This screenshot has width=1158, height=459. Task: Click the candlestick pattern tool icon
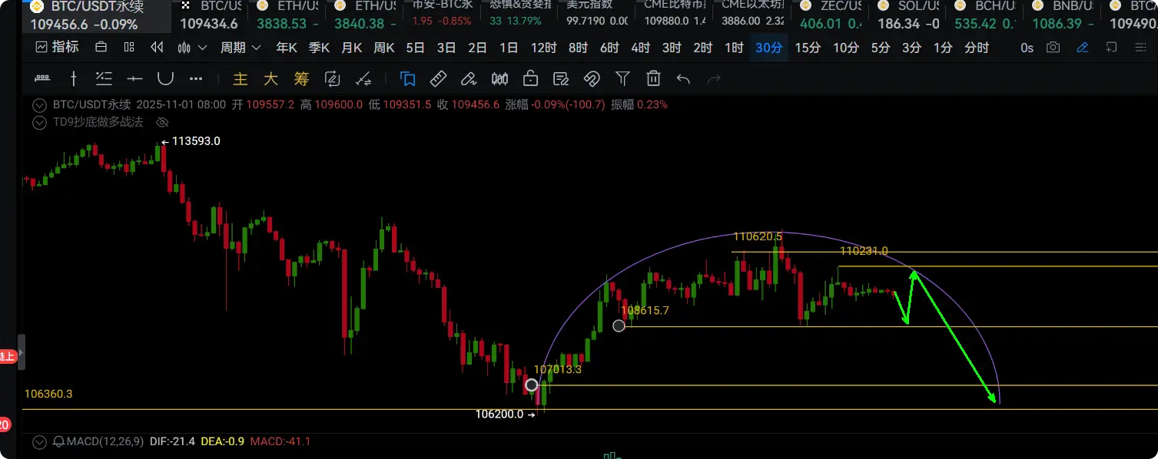tap(499, 78)
